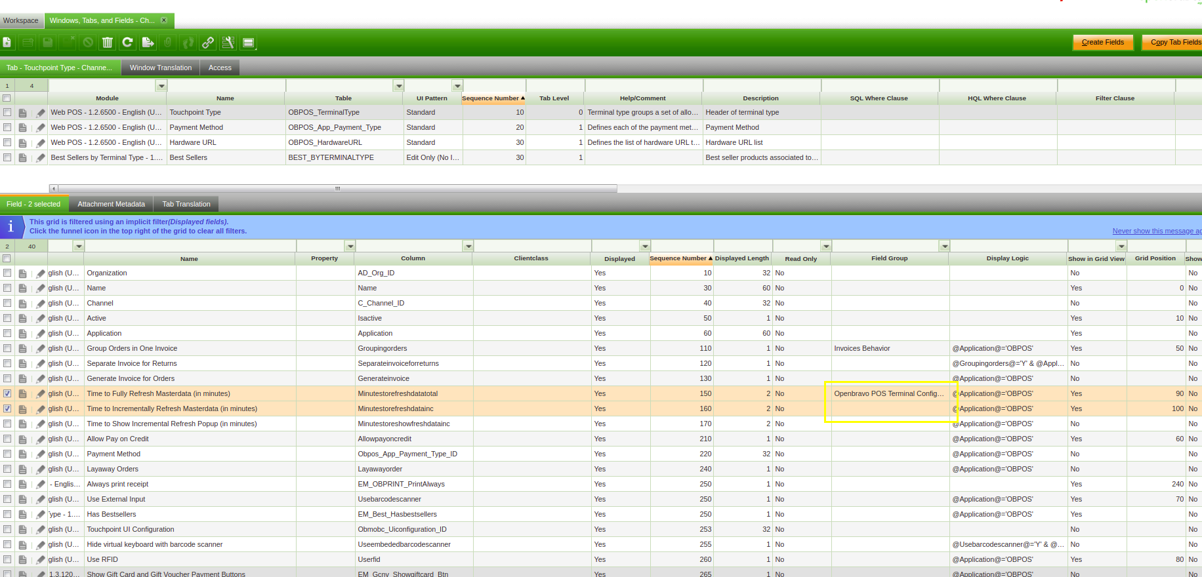
Task: Open the Field Group filter dropdown
Action: tap(944, 247)
